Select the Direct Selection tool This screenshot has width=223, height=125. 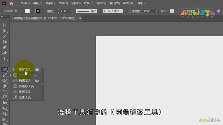pos(4,31)
